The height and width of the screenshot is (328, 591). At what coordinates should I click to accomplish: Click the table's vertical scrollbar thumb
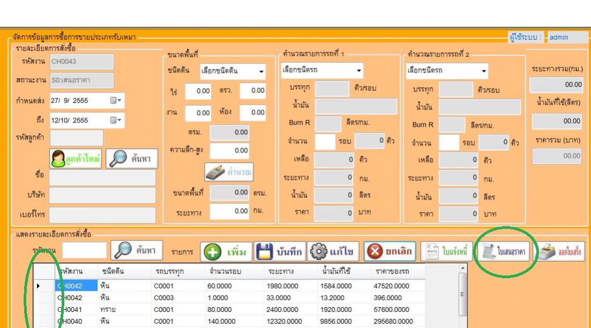[x=463, y=294]
